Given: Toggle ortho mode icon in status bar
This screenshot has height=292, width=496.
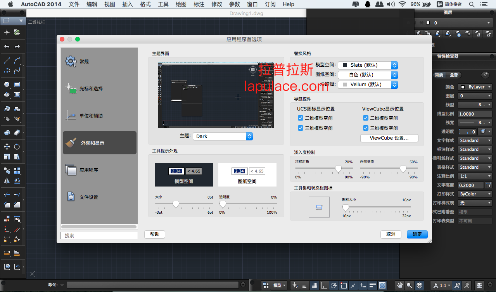Looking at the screenshot, I should [324, 285].
